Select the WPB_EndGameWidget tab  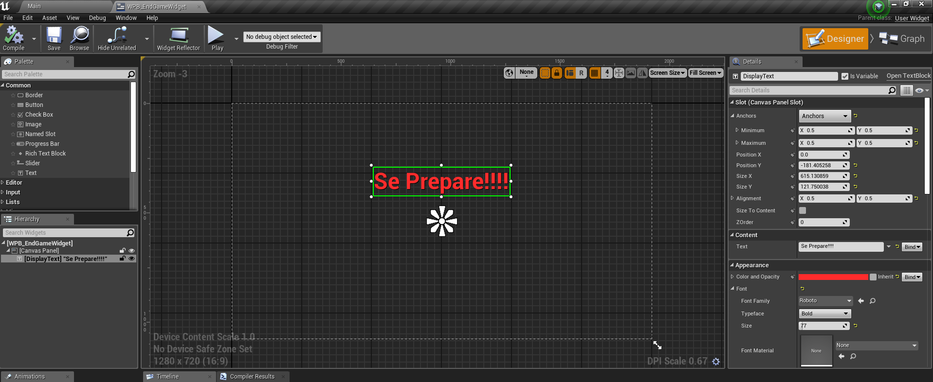pyautogui.click(x=157, y=7)
